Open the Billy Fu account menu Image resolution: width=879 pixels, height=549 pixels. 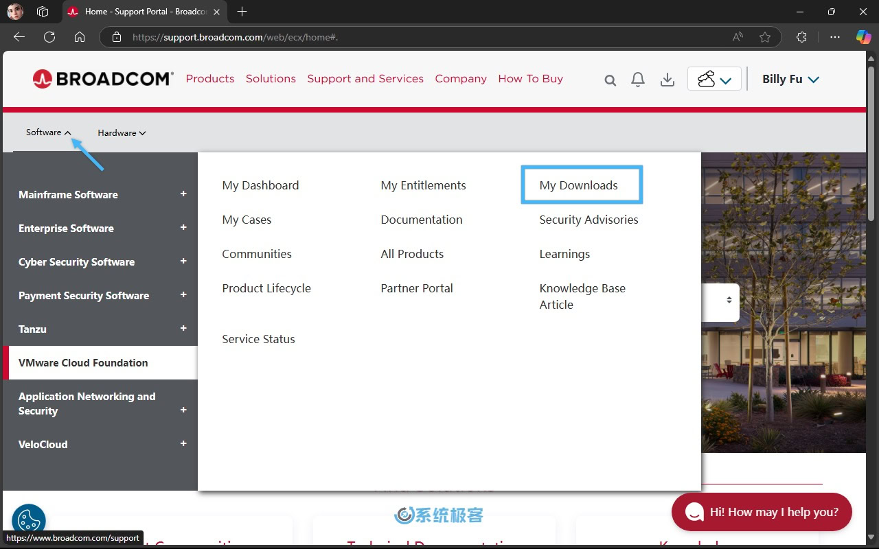point(790,79)
